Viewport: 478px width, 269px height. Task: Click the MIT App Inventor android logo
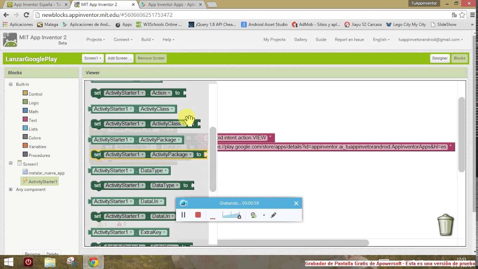[x=10, y=40]
